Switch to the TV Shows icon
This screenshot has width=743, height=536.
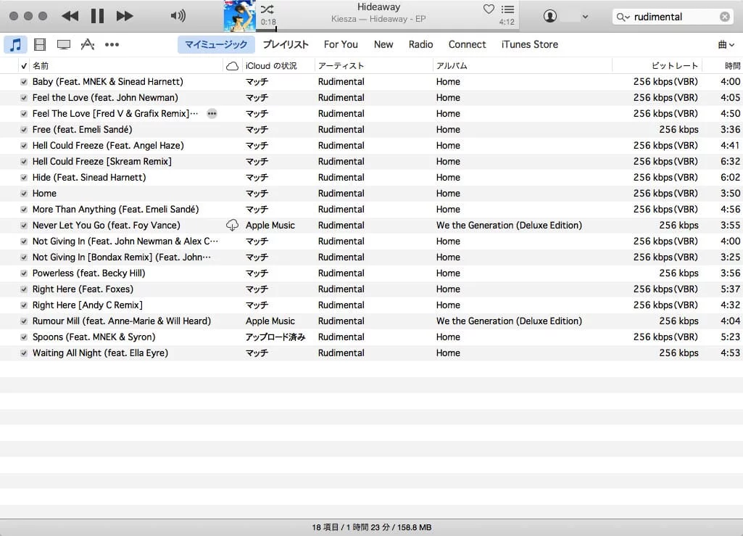click(x=64, y=44)
